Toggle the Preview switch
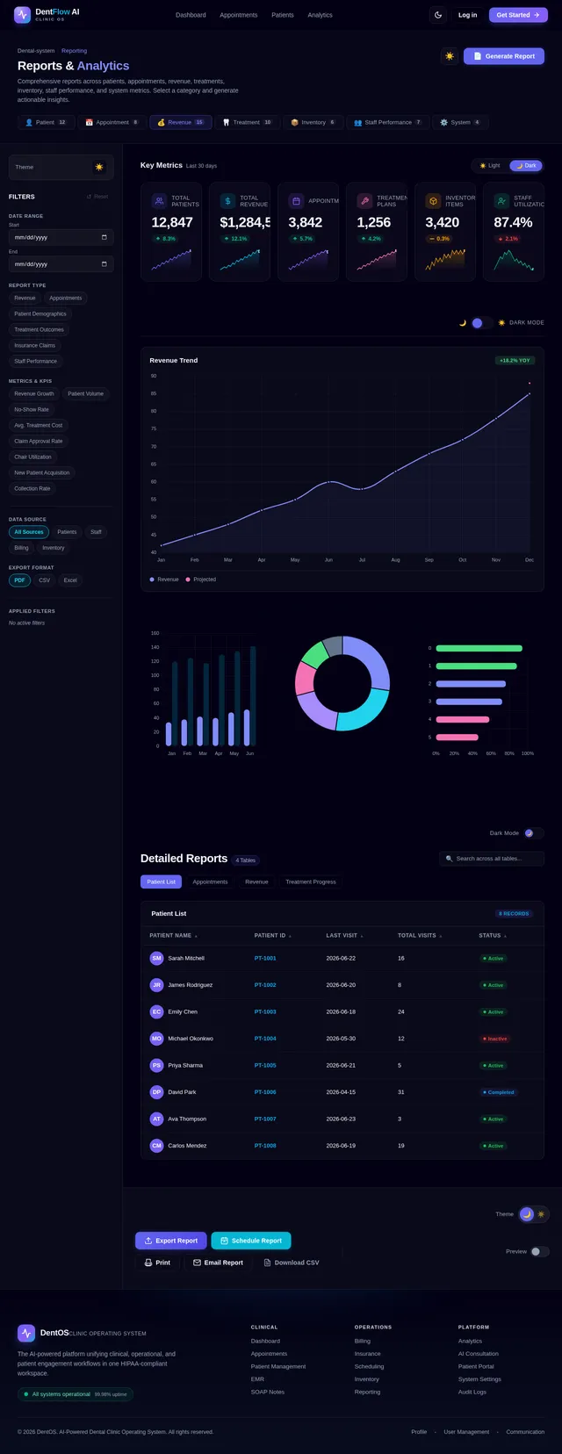The width and height of the screenshot is (562, 1454). coord(539,1251)
